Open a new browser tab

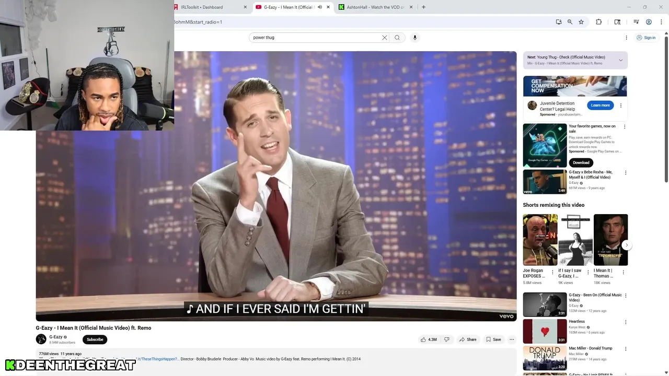coord(423,7)
